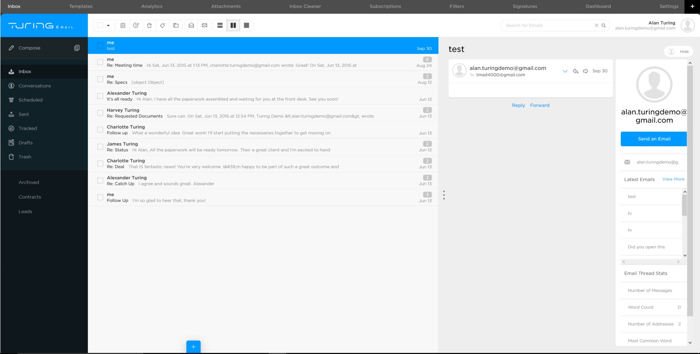The height and width of the screenshot is (354, 700).
Task: Click the move to folder toolbar icon
Action: (x=176, y=26)
